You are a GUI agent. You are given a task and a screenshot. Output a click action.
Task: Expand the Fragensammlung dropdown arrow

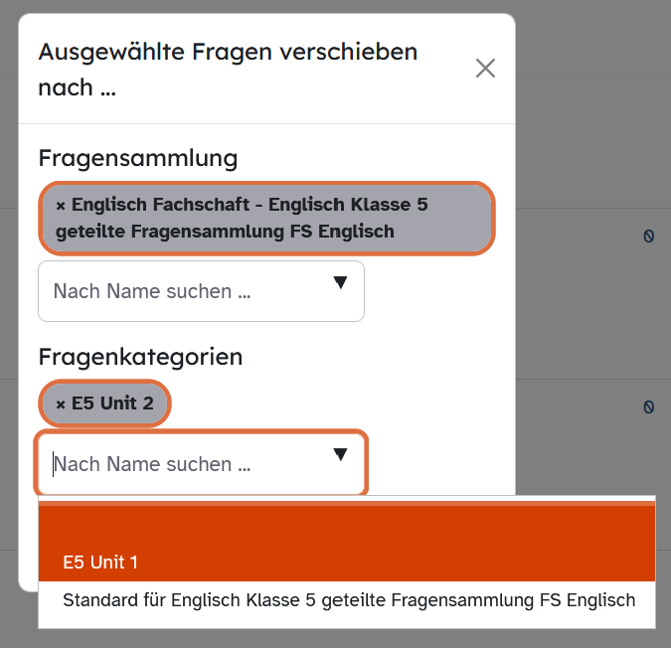[x=340, y=282]
